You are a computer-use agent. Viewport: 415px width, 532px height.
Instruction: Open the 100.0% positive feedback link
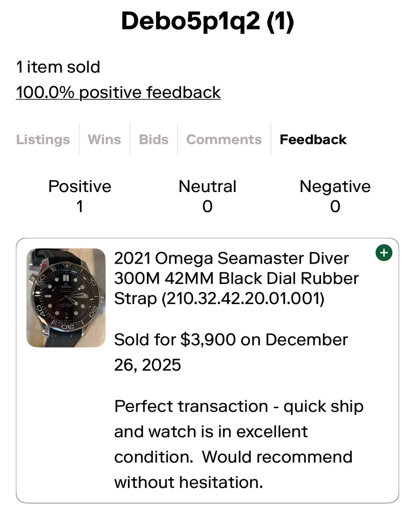point(118,92)
